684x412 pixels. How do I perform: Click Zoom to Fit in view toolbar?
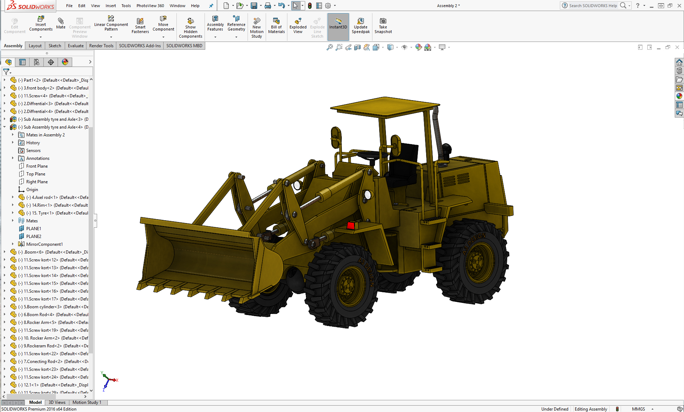(330, 47)
